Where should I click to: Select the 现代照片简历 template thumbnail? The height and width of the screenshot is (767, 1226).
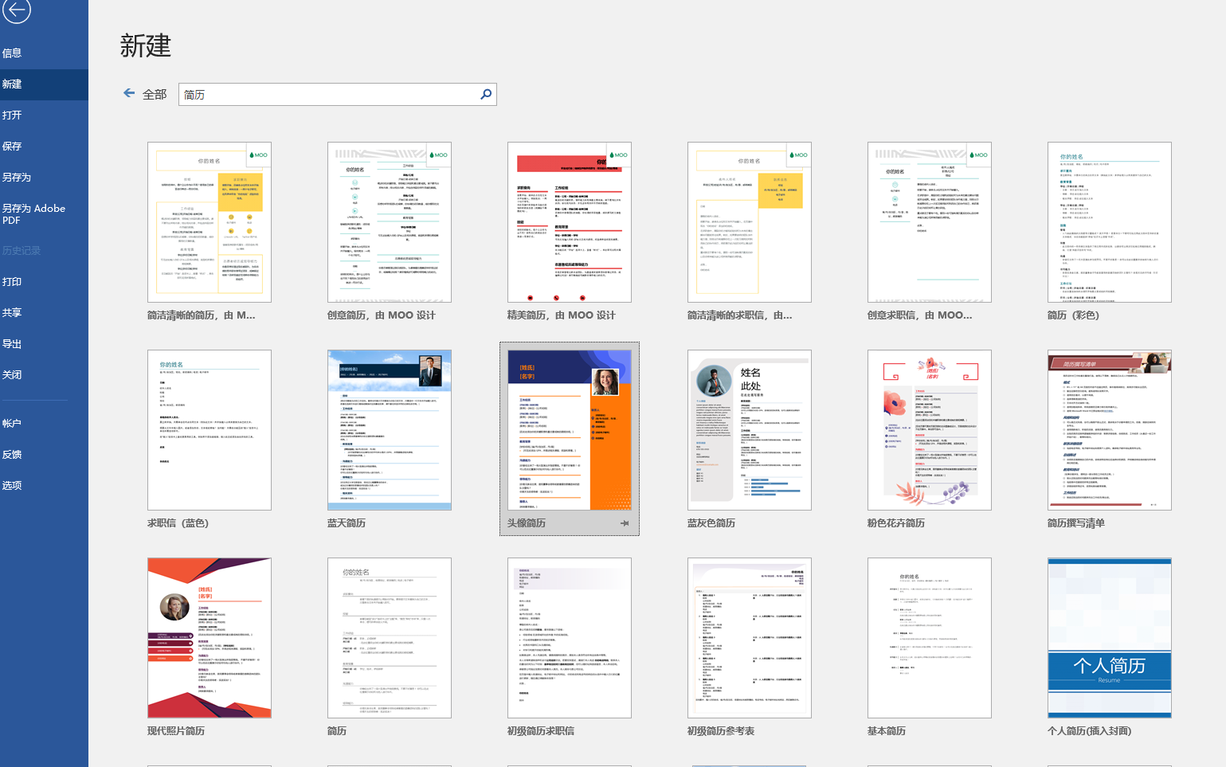210,638
